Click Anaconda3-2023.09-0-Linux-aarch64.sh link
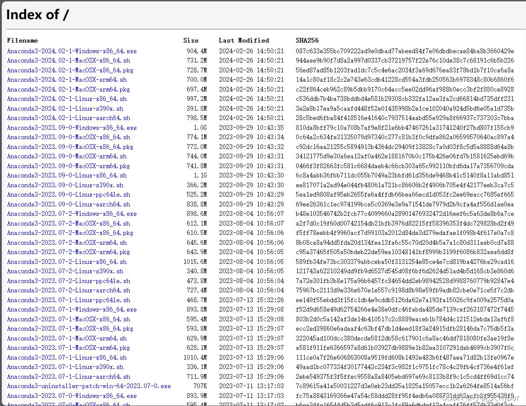Viewport: 526px width, 406px height. [x=68, y=204]
